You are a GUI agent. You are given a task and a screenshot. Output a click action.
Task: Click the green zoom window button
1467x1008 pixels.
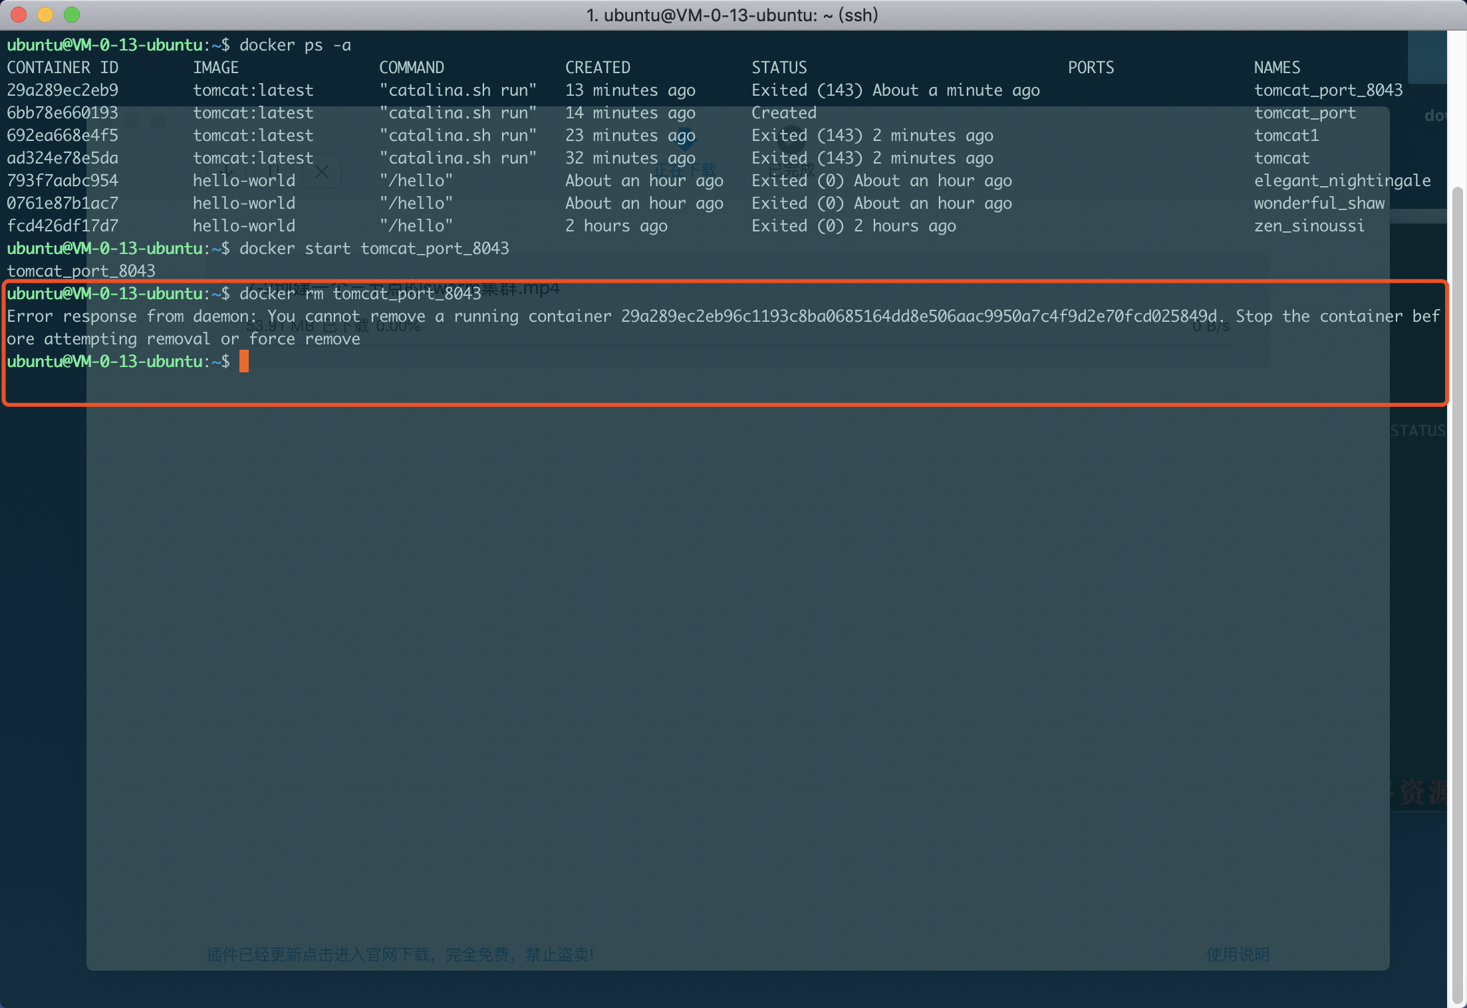coord(72,15)
